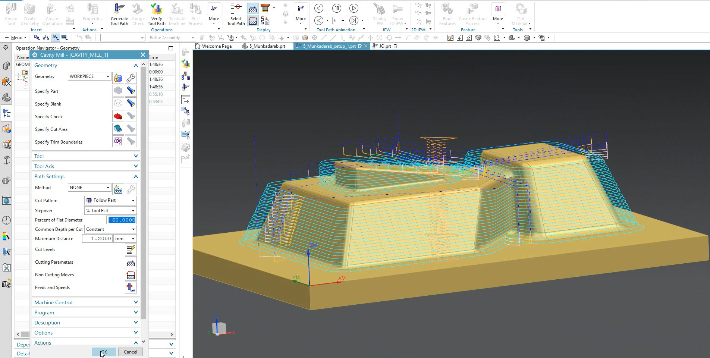Open Cutting Parameters settings icon

131,263
